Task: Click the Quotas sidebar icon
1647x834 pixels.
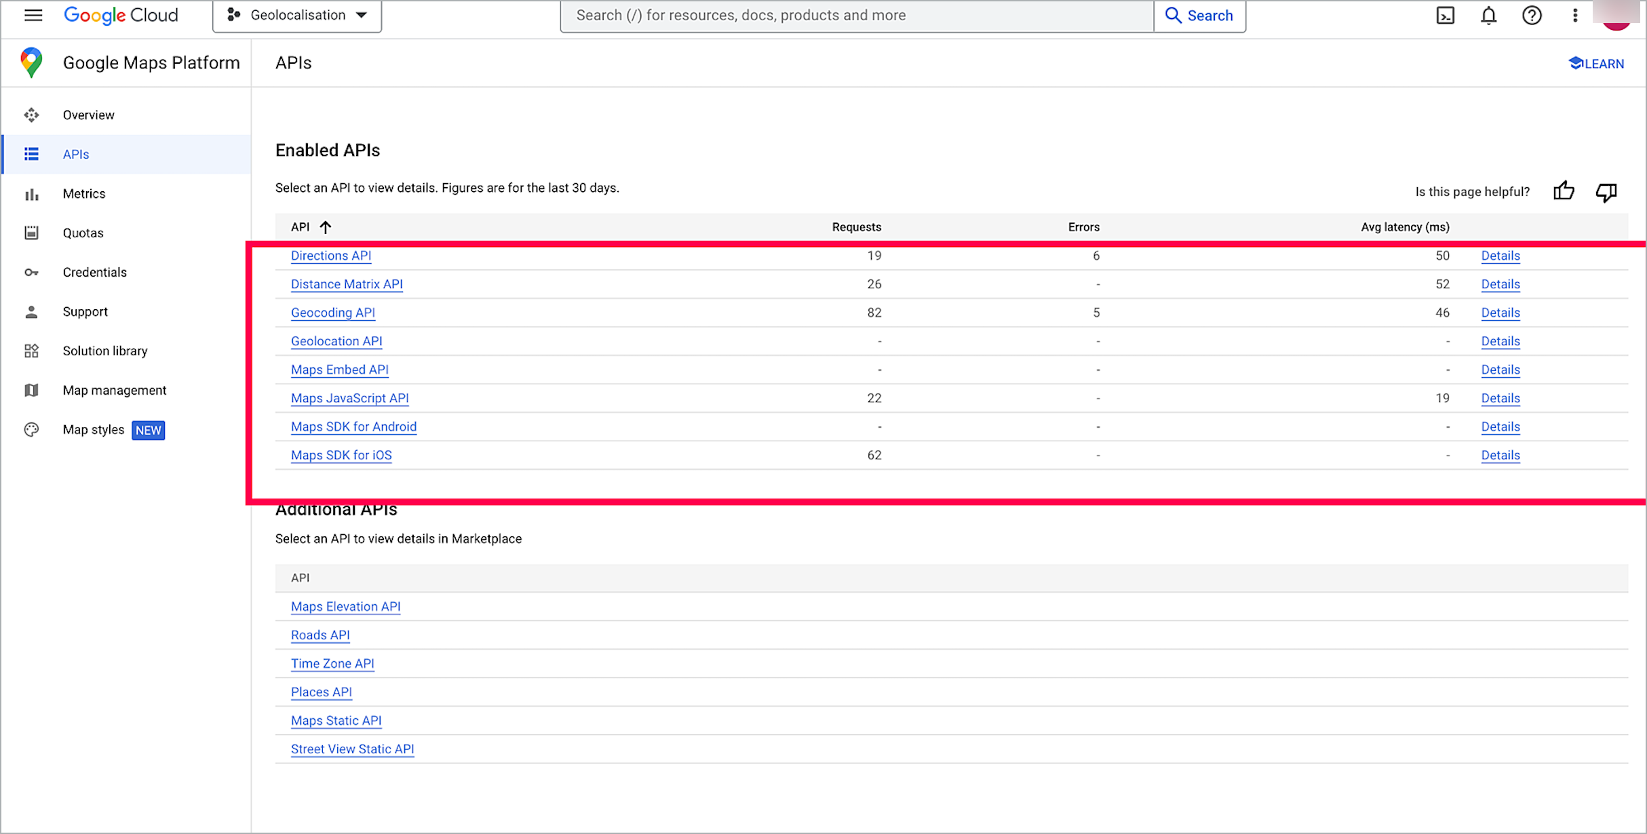Action: [31, 233]
